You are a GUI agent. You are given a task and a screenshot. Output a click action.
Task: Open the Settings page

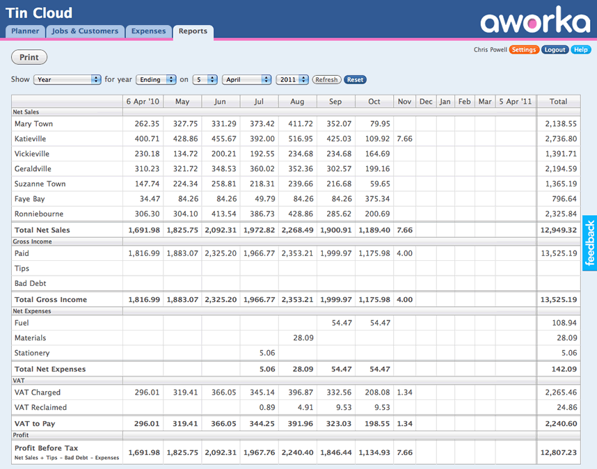click(x=524, y=50)
